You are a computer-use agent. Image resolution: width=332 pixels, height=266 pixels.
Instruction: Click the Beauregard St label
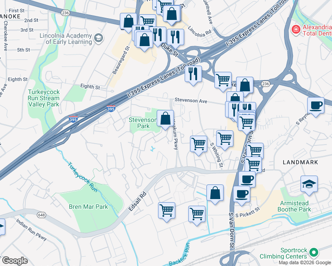(121, 60)
